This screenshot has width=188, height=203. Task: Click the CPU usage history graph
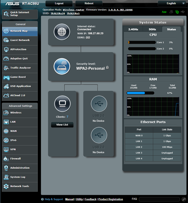(153, 64)
